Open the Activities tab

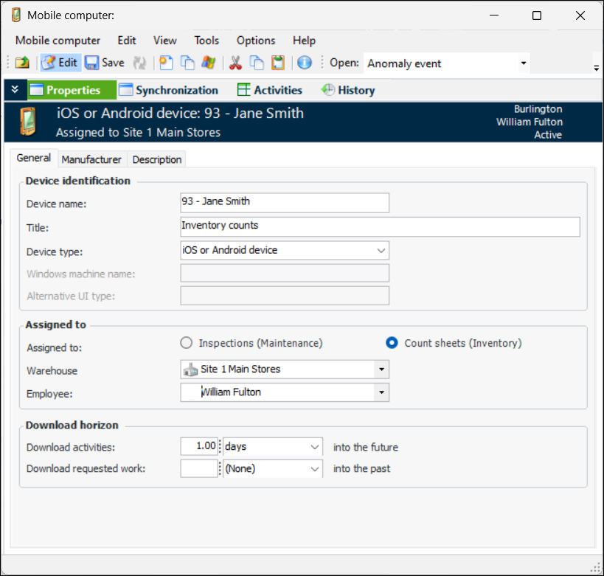270,90
